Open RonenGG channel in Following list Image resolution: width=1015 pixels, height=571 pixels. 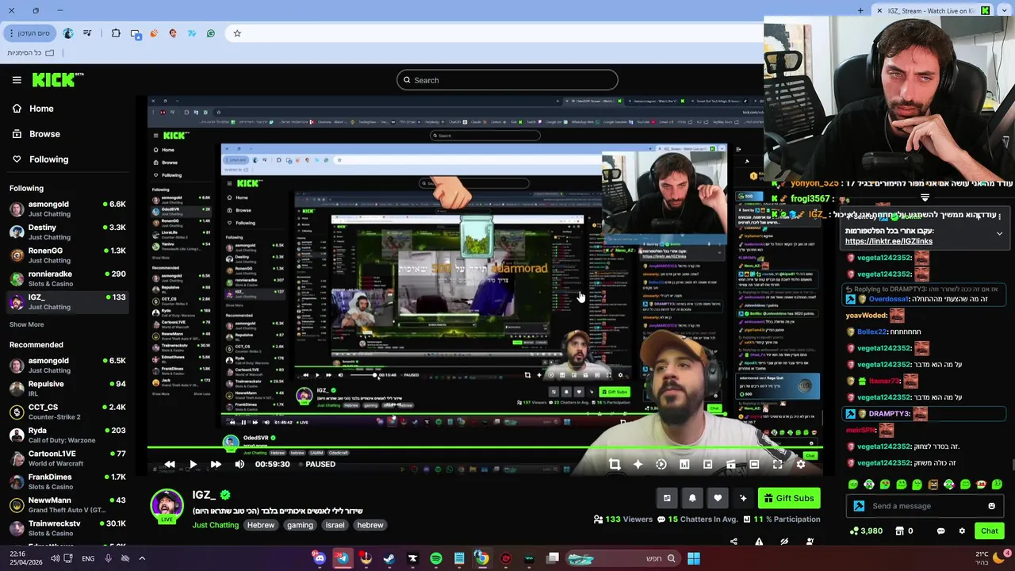click(67, 255)
